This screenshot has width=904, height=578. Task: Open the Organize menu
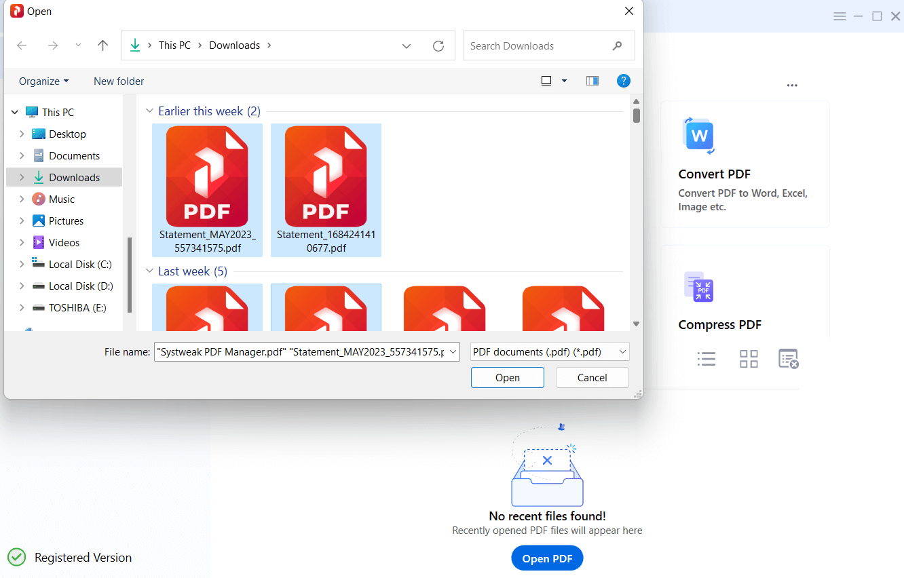(x=43, y=81)
